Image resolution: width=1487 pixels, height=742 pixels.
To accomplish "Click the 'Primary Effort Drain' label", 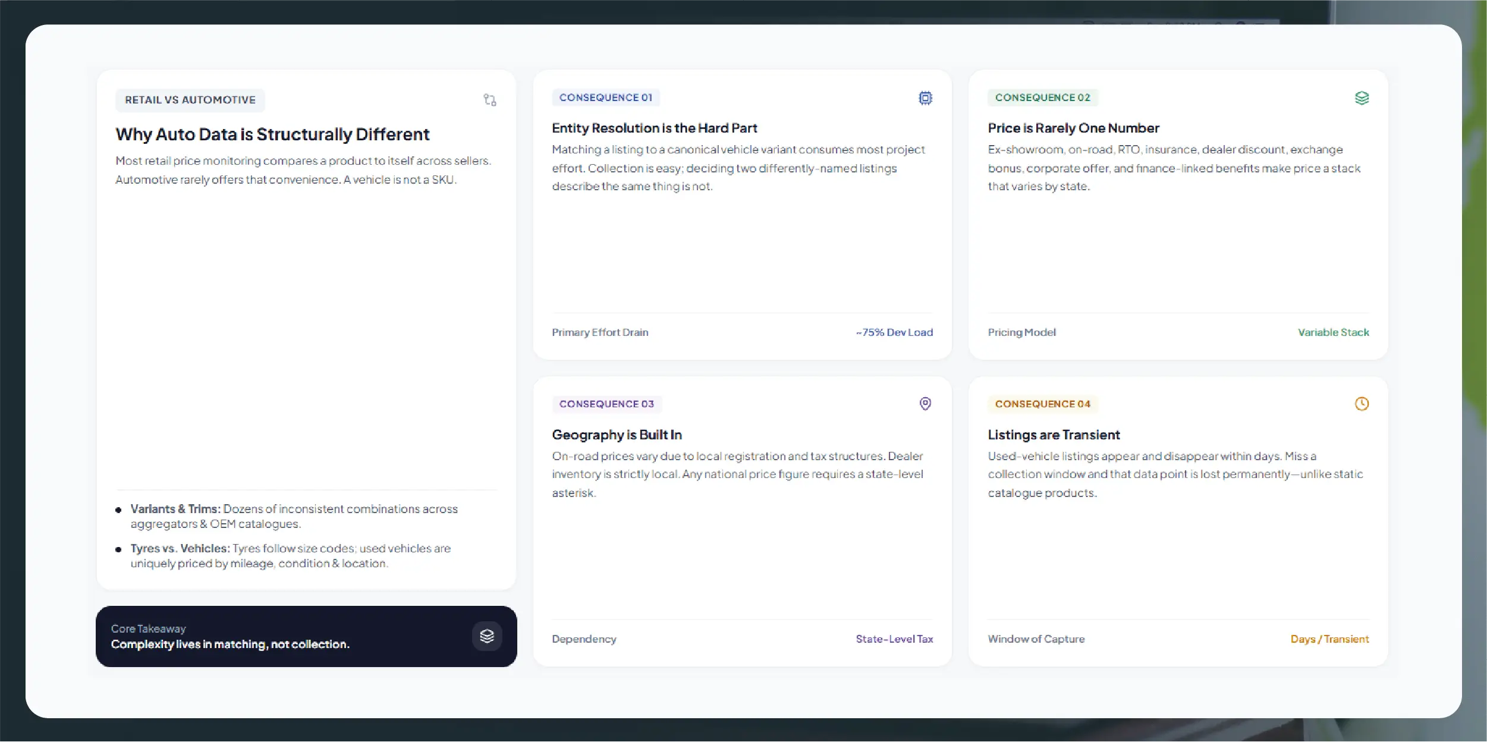I will (x=600, y=332).
